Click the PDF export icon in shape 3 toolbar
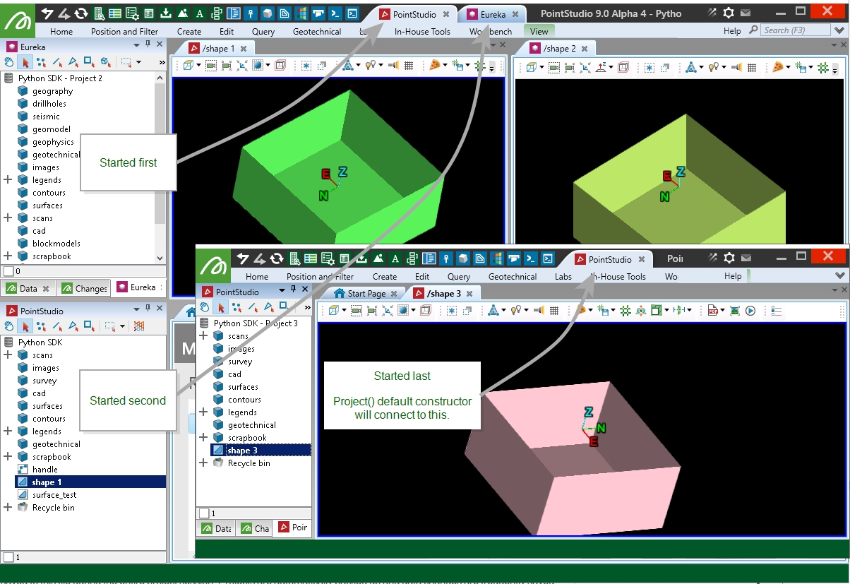This screenshot has width=850, height=584. click(713, 310)
